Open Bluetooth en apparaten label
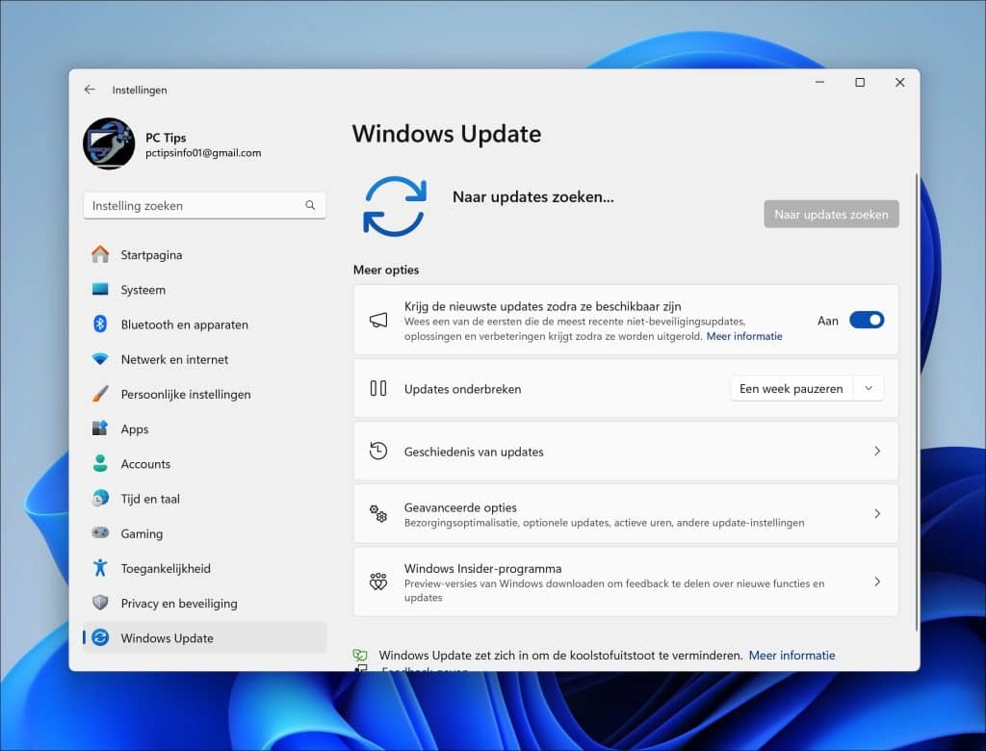The height and width of the screenshot is (751, 986). click(x=184, y=324)
